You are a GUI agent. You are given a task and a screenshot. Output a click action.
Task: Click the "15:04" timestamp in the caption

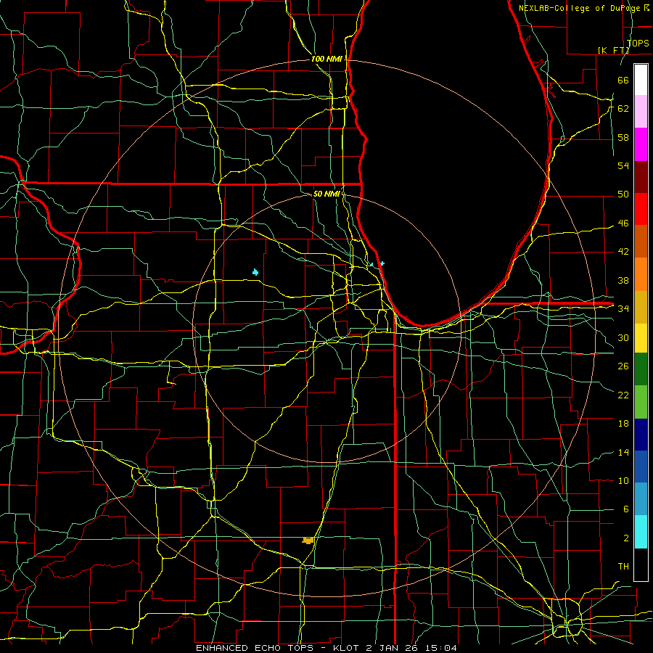[x=440, y=648]
